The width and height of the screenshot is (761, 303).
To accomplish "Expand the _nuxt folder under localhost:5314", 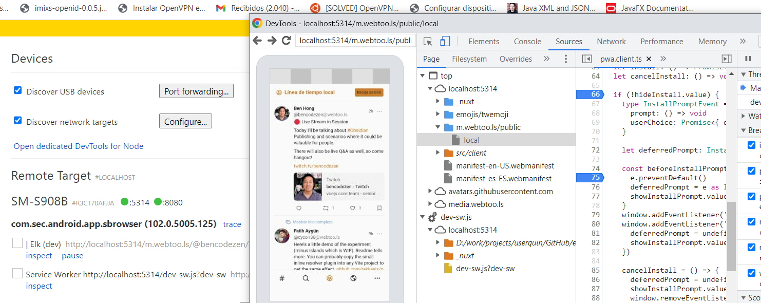I will [437, 101].
